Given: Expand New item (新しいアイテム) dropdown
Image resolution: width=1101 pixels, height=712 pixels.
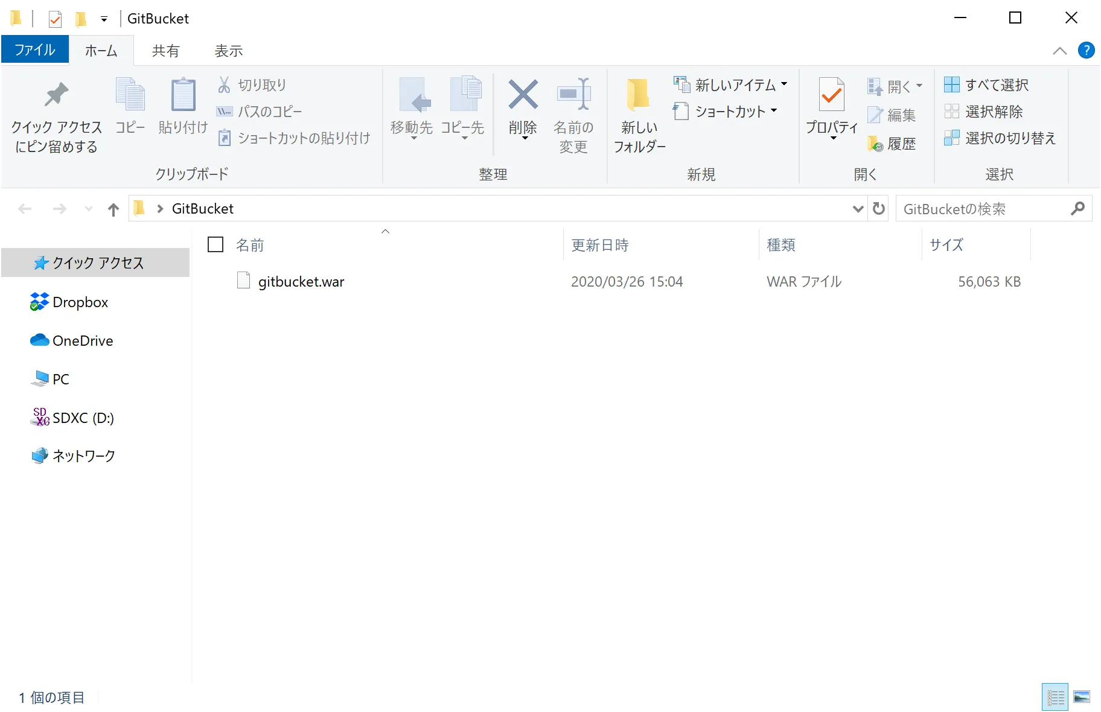Looking at the screenshot, I should tap(784, 84).
